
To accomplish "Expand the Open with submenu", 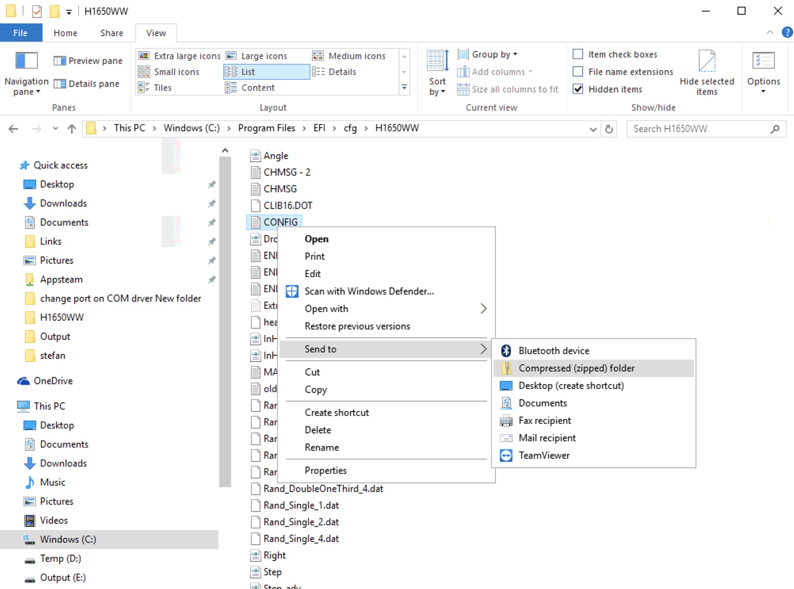I will click(x=386, y=309).
